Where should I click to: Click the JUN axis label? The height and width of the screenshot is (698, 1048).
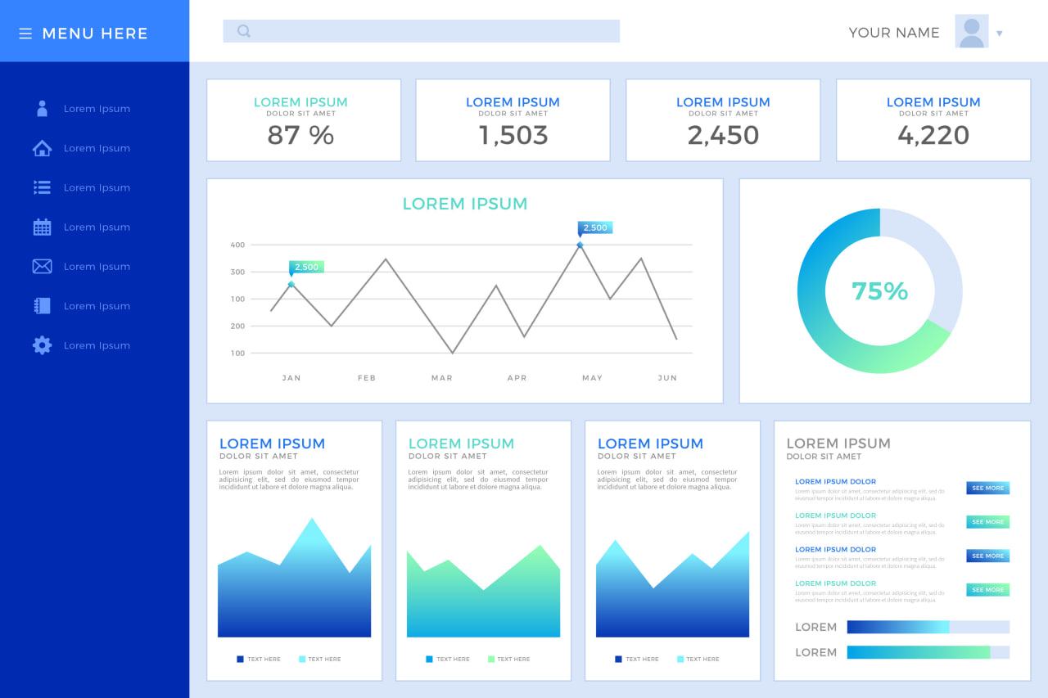(668, 378)
